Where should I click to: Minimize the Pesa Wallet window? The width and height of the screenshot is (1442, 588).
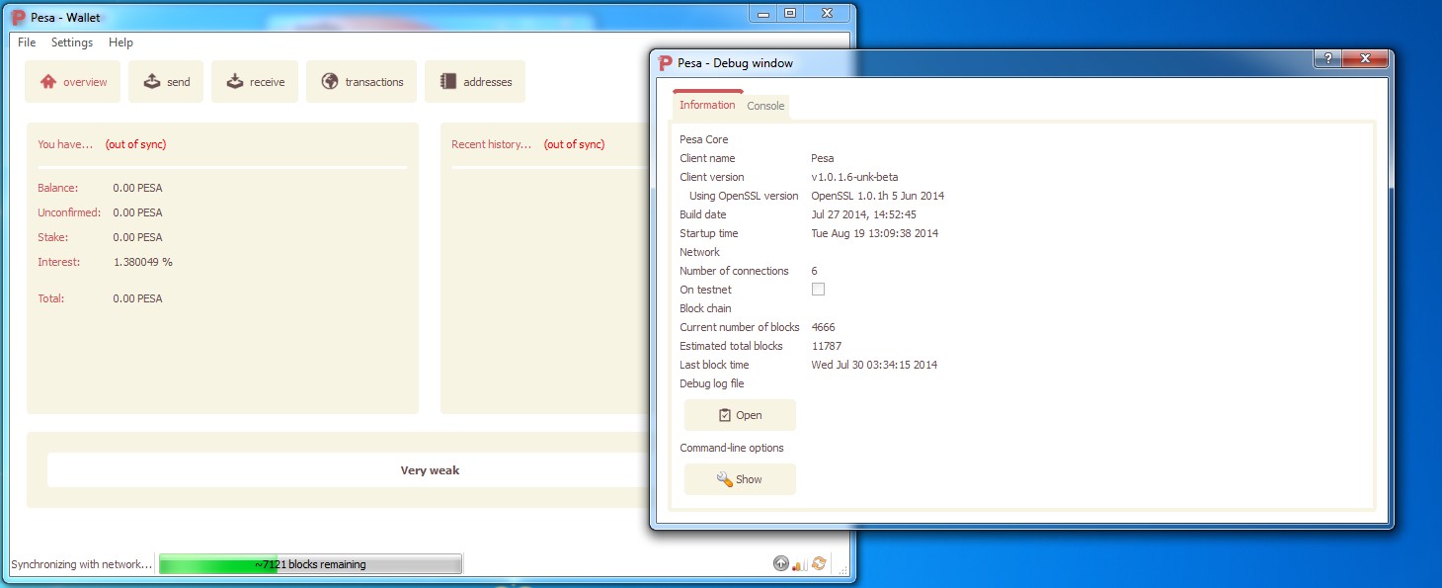coord(763,13)
